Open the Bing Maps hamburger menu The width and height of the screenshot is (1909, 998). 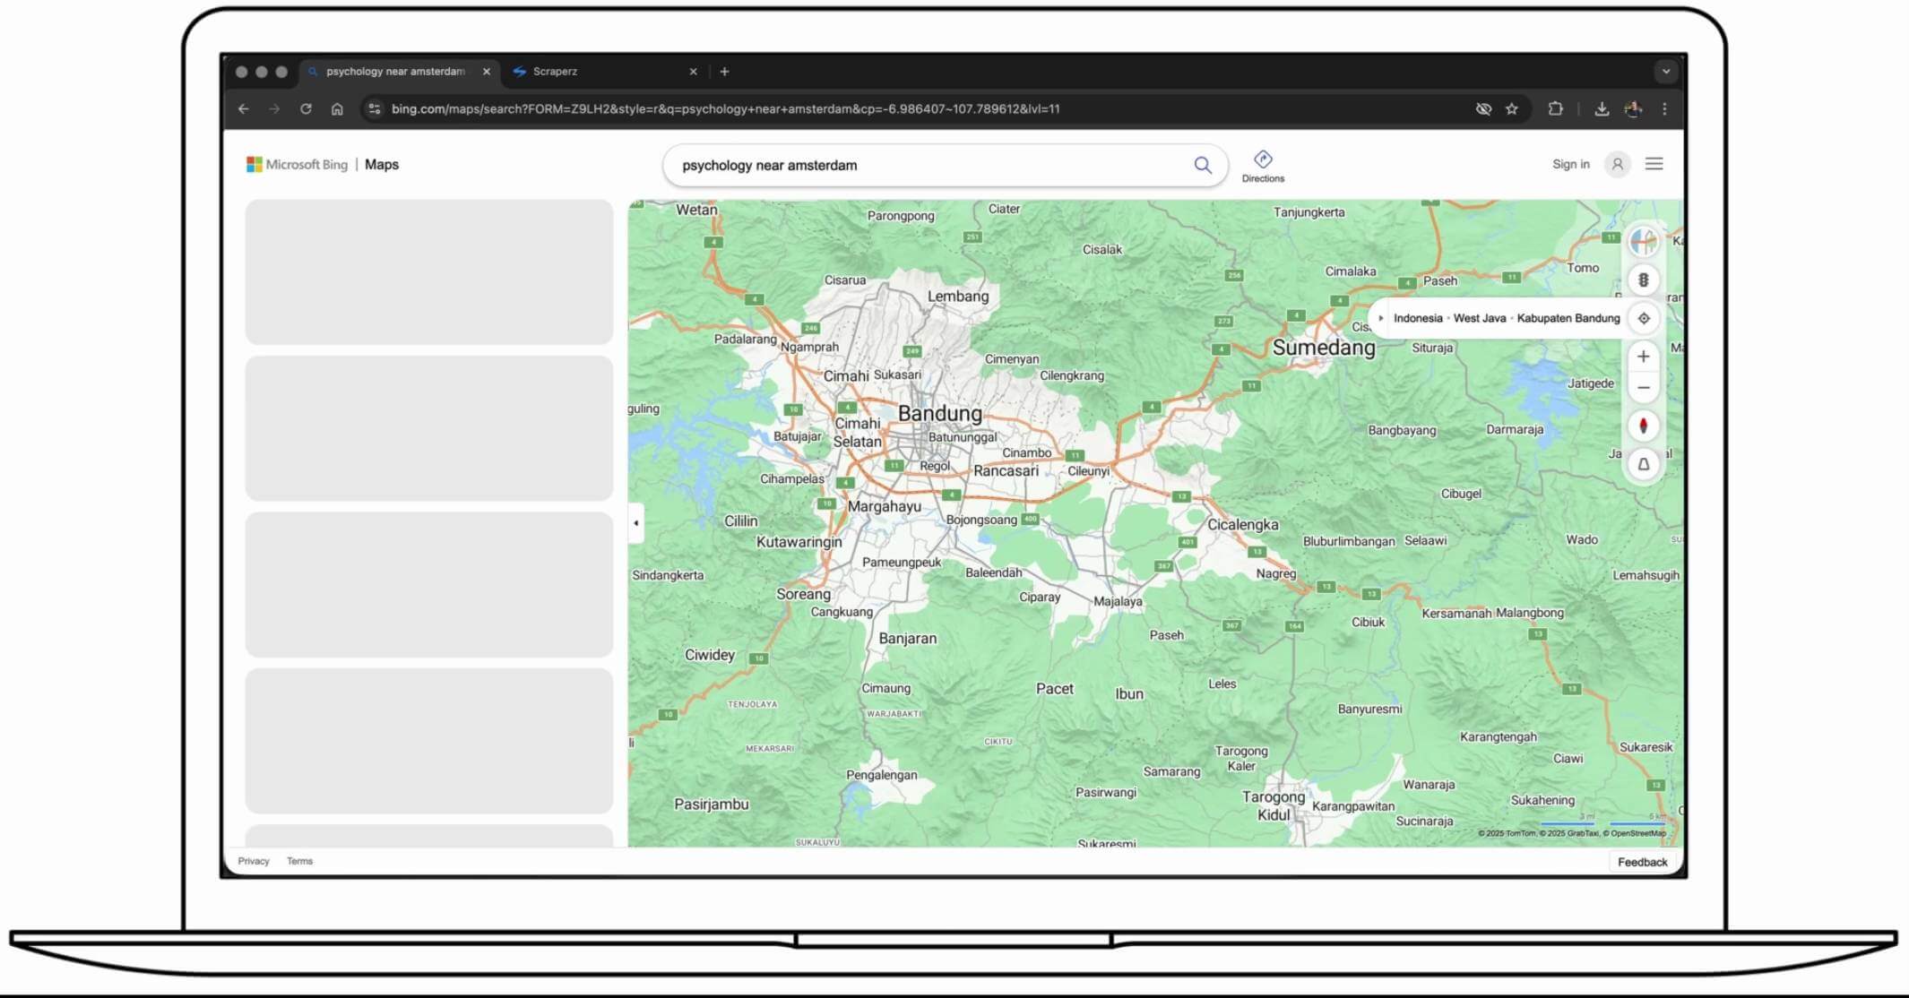[1654, 164]
